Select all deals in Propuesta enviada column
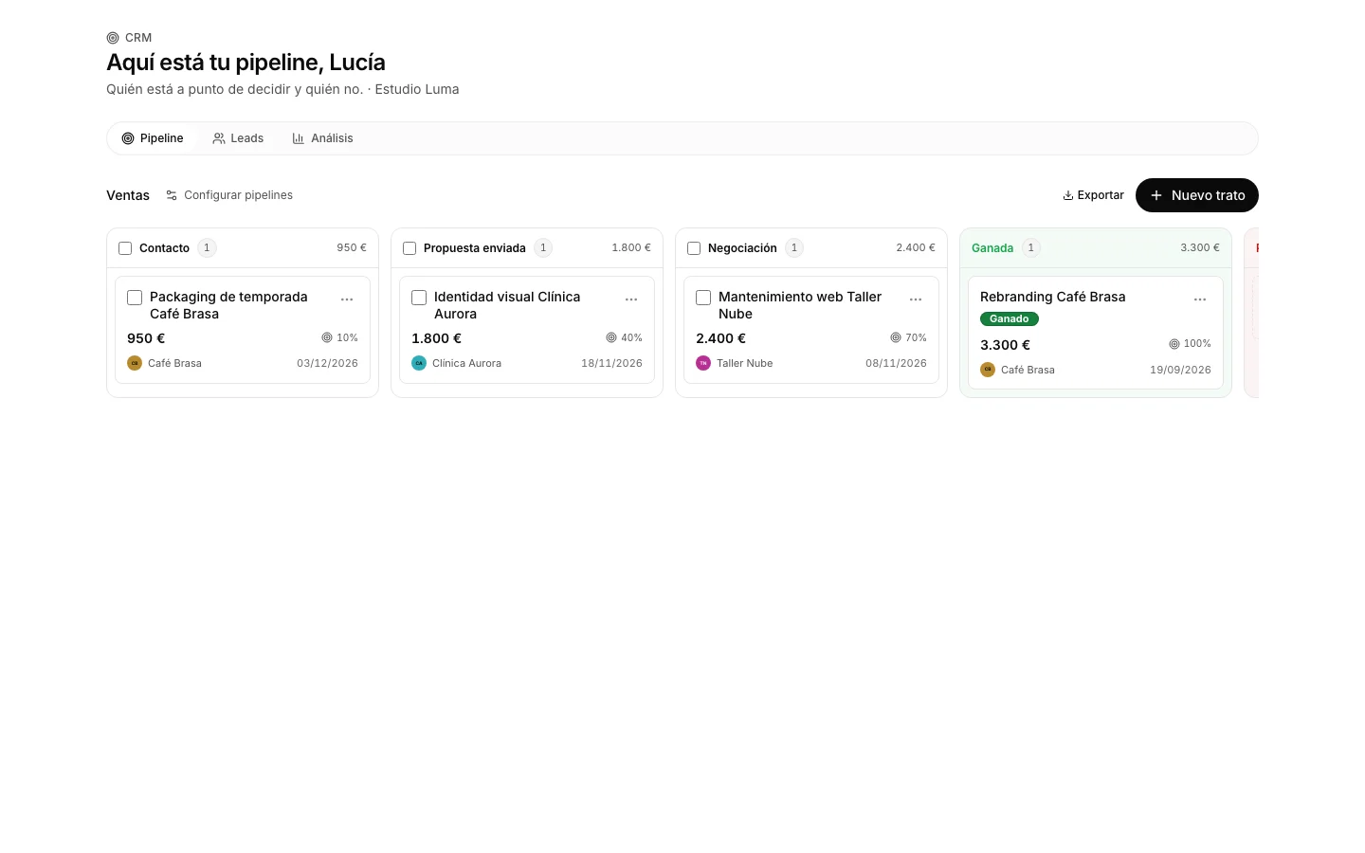Viewport: 1365px width, 853px height. point(409,248)
